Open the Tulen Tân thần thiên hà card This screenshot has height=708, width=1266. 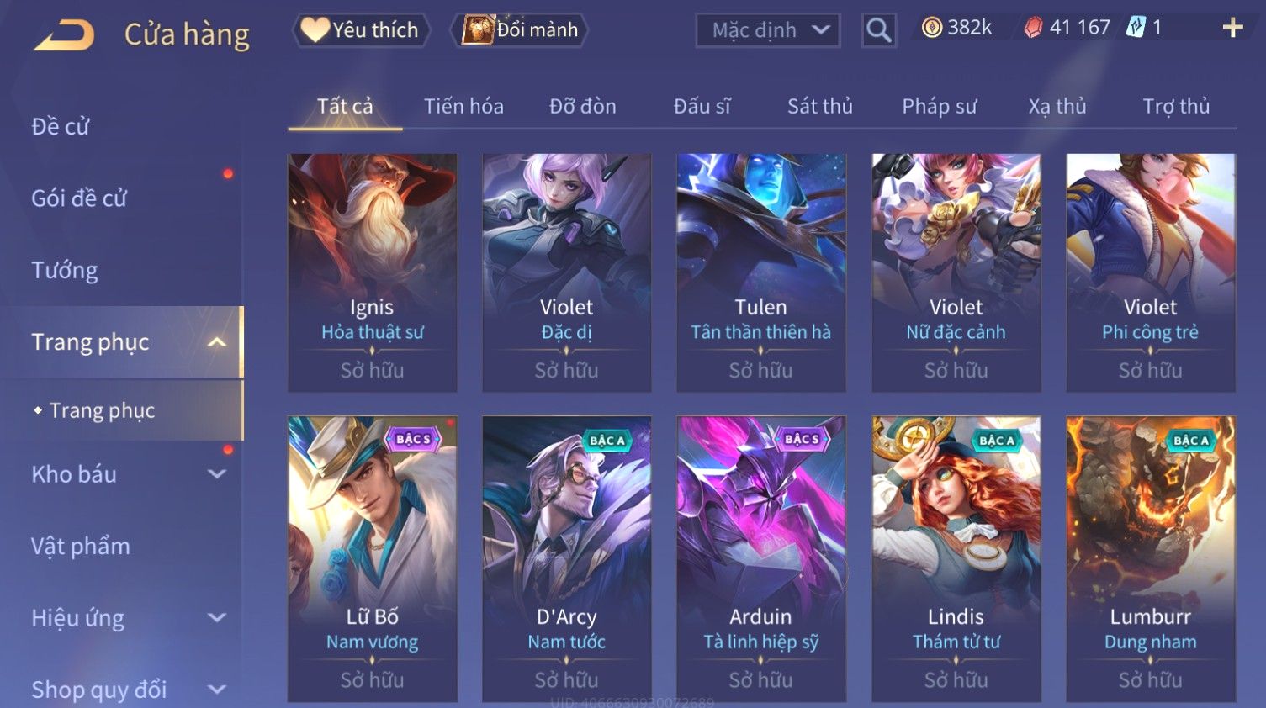pos(761,272)
